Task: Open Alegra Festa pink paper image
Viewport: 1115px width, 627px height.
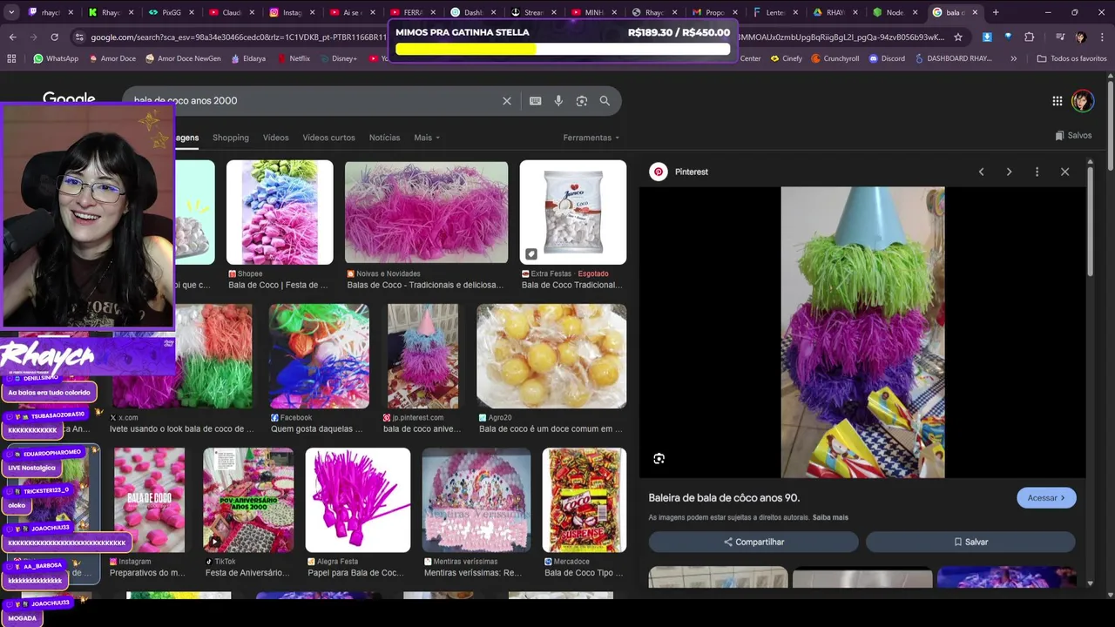Action: coord(357,500)
